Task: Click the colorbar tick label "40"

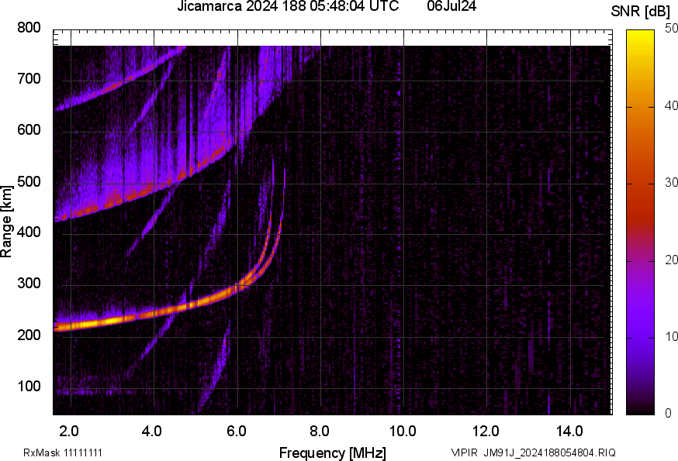Action: coord(671,106)
